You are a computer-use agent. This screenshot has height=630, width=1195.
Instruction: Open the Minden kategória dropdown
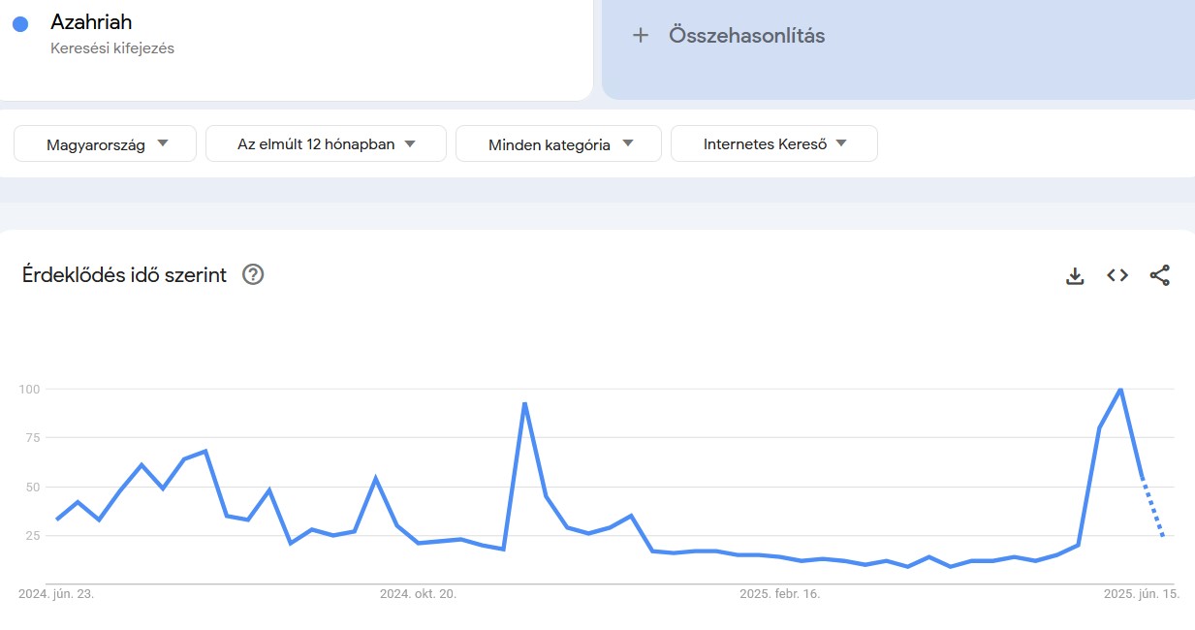point(558,144)
